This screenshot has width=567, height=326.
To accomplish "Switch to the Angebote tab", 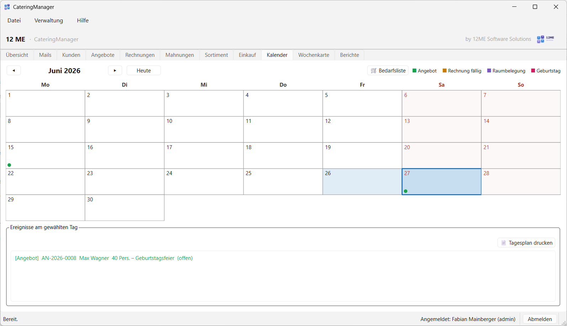I will pyautogui.click(x=103, y=55).
